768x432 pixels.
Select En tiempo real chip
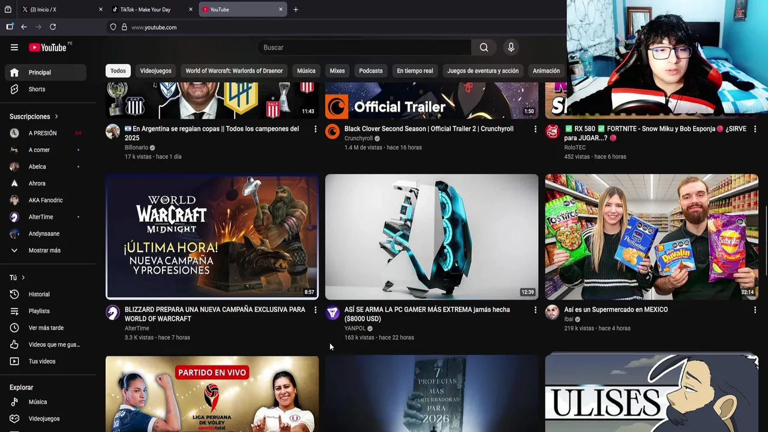point(415,71)
